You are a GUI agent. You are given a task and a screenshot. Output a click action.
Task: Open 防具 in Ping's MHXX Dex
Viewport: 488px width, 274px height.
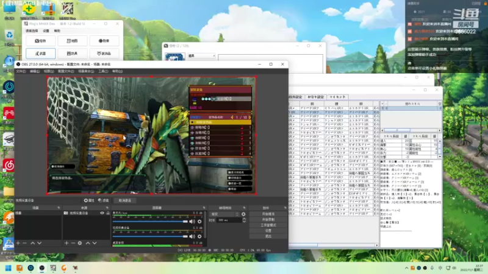tap(72, 54)
